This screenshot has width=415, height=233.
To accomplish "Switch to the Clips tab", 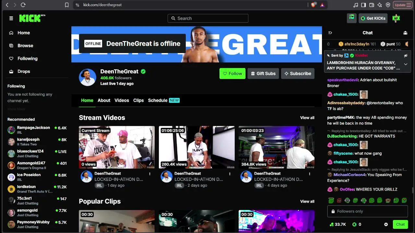I will (138, 100).
